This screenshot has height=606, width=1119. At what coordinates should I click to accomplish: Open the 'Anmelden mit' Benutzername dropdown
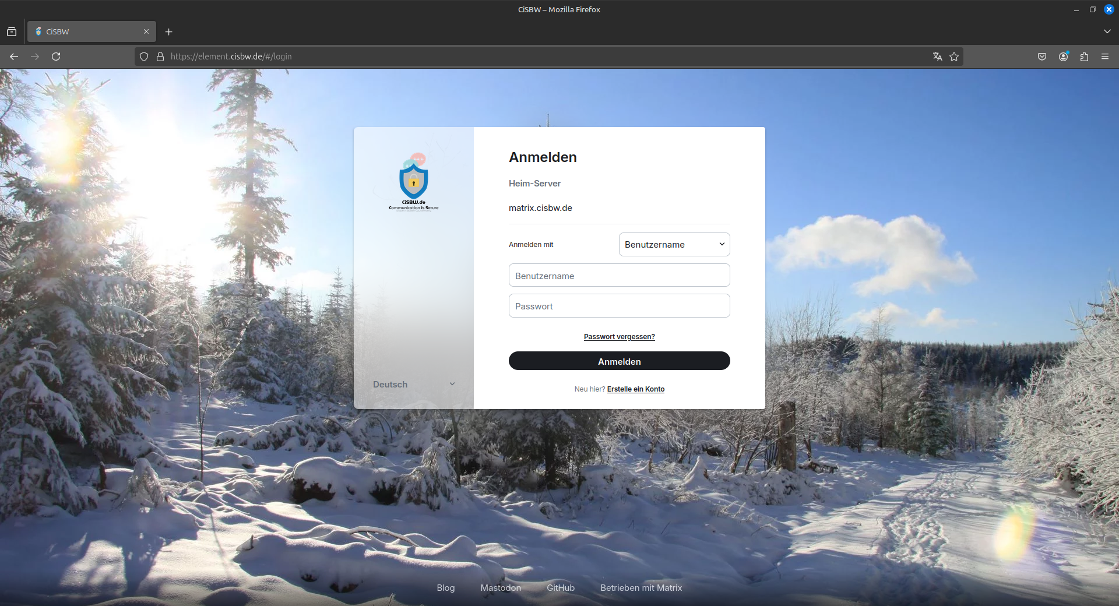(674, 244)
